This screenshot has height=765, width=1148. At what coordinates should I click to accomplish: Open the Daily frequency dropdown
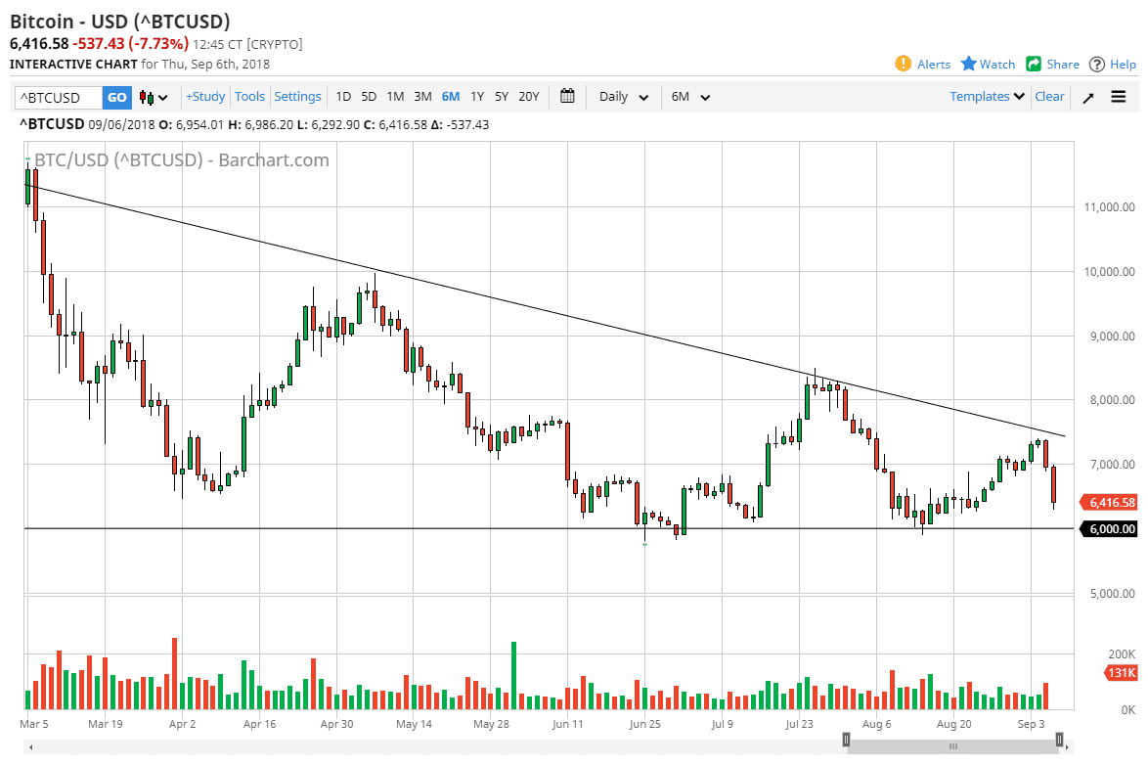[x=624, y=97]
